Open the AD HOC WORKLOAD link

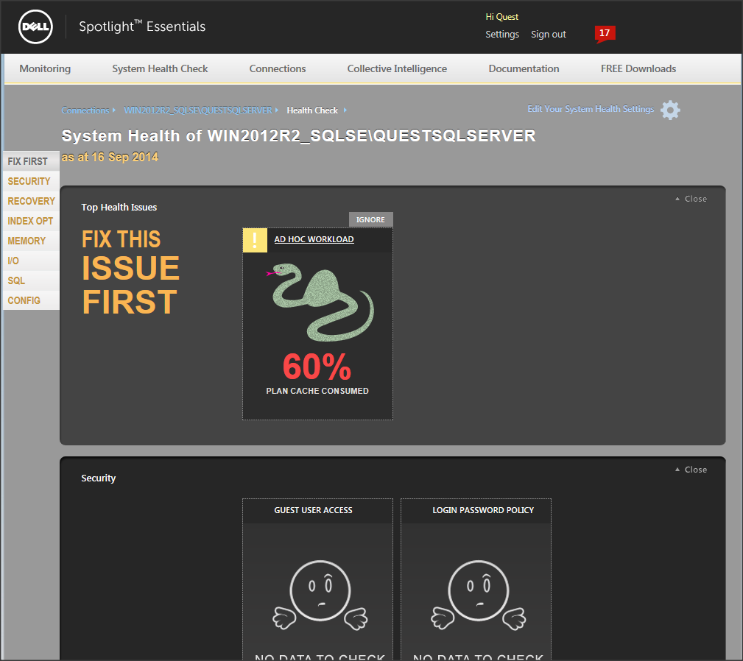coord(314,239)
